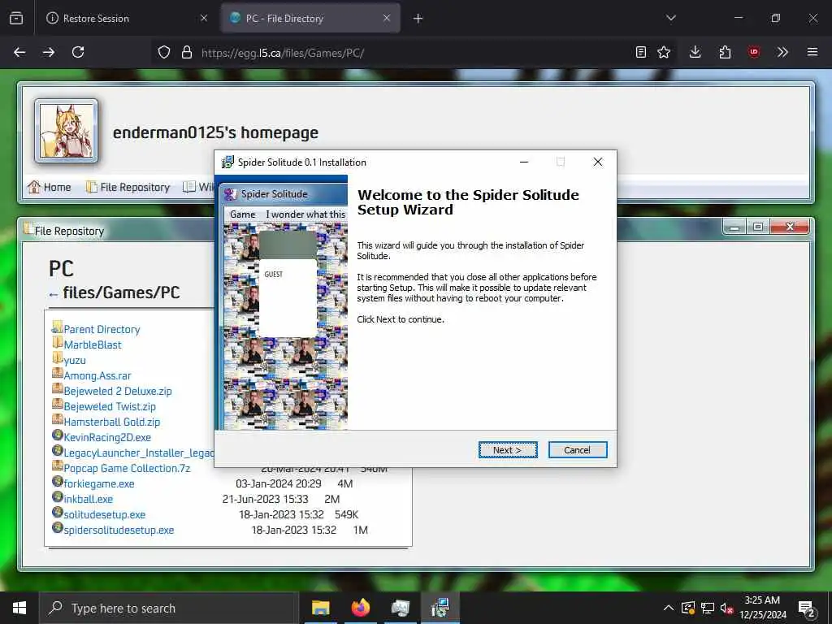This screenshot has width=832, height=624.
Task: Download Among.Ass.rar
Action: point(97,375)
